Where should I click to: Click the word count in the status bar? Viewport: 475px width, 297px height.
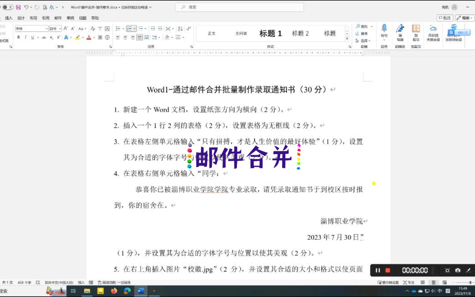coord(24,282)
